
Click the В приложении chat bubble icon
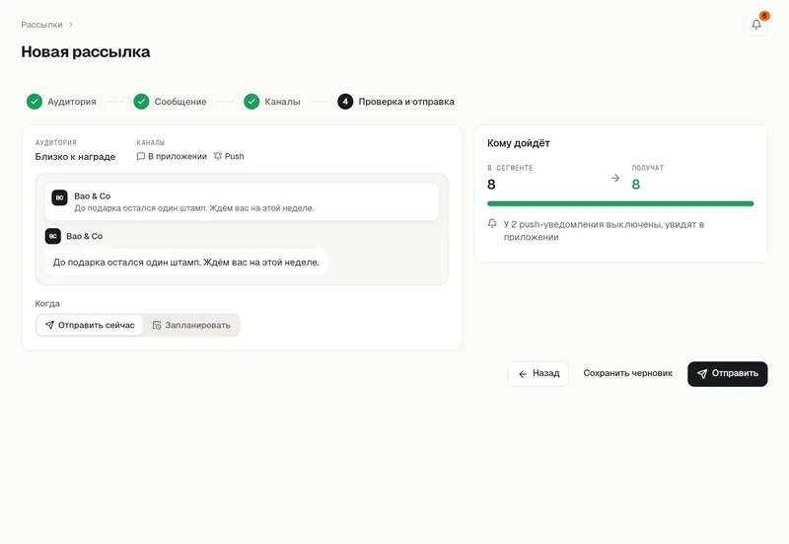[x=141, y=157]
